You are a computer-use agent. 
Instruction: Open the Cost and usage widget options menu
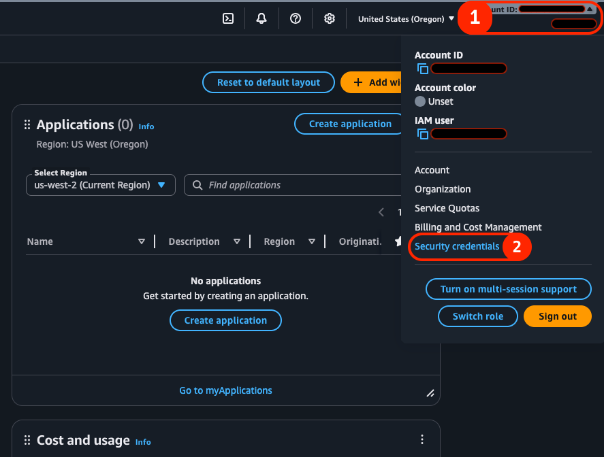pyautogui.click(x=422, y=439)
